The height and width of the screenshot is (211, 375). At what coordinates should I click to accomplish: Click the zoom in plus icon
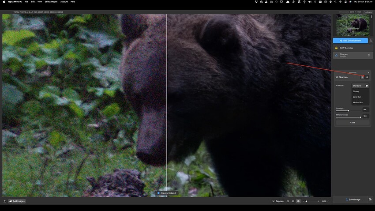318,201
